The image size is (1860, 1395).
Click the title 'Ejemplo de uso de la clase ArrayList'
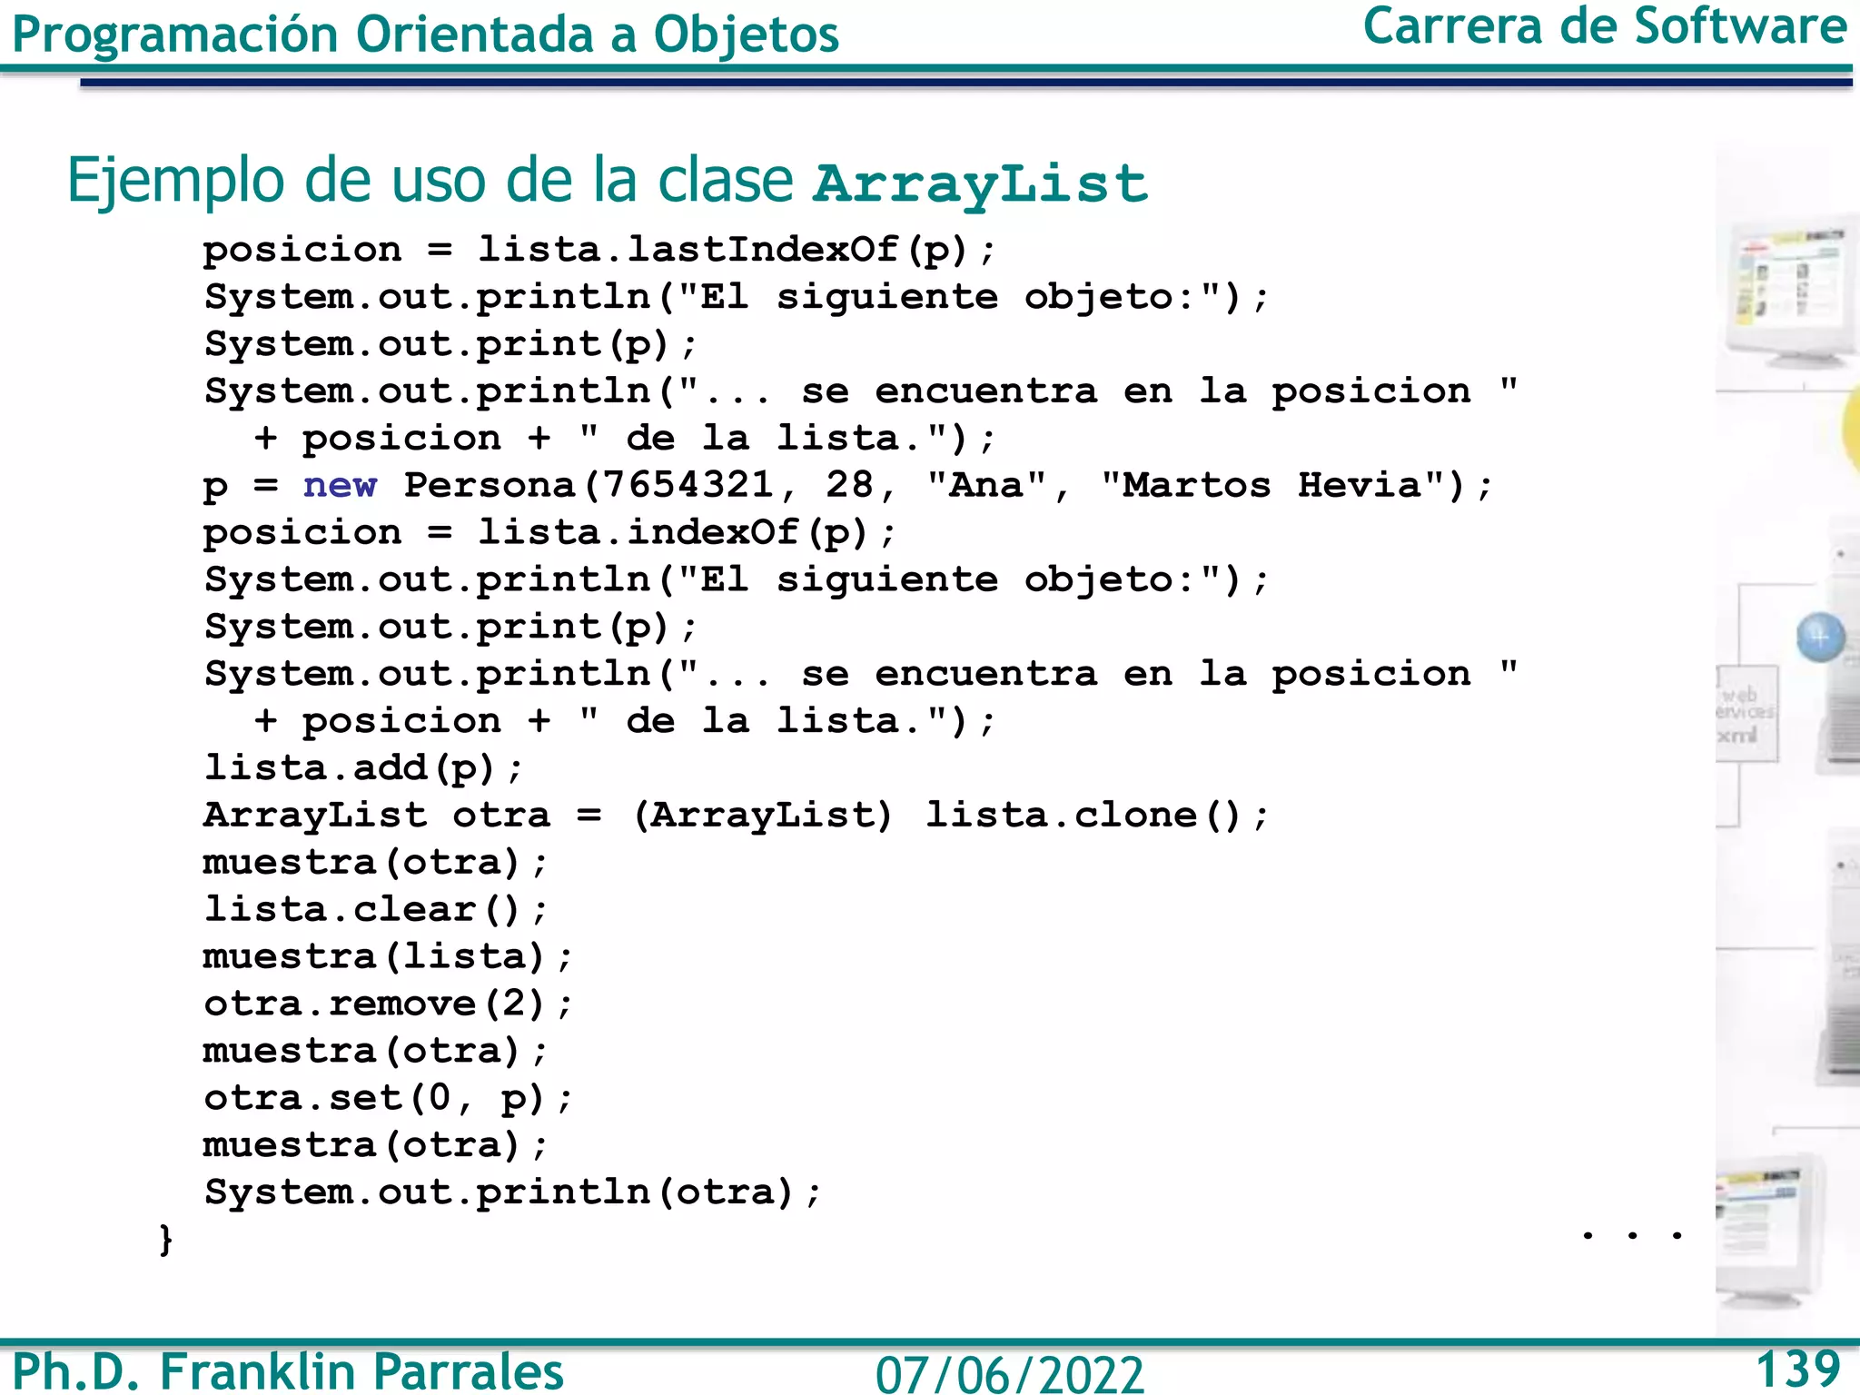[x=608, y=181]
